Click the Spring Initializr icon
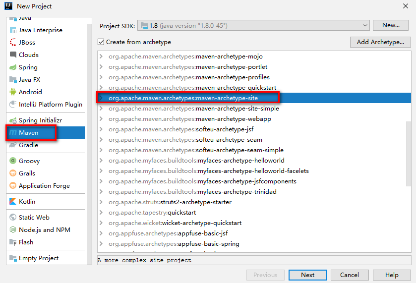Screen dimensions: 416x283 (x=13, y=120)
